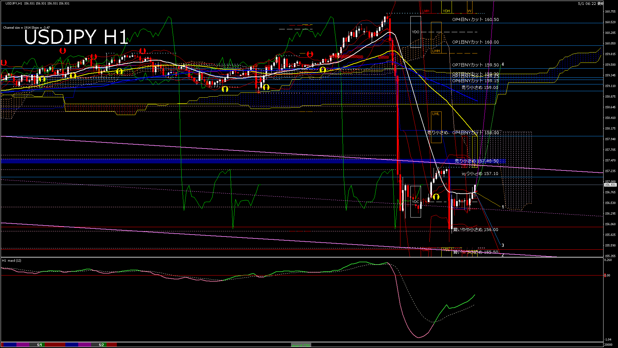Image resolution: width=618 pixels, height=348 pixels.
Task: Click the current price tag 156.931
Action: pyautogui.click(x=610, y=185)
